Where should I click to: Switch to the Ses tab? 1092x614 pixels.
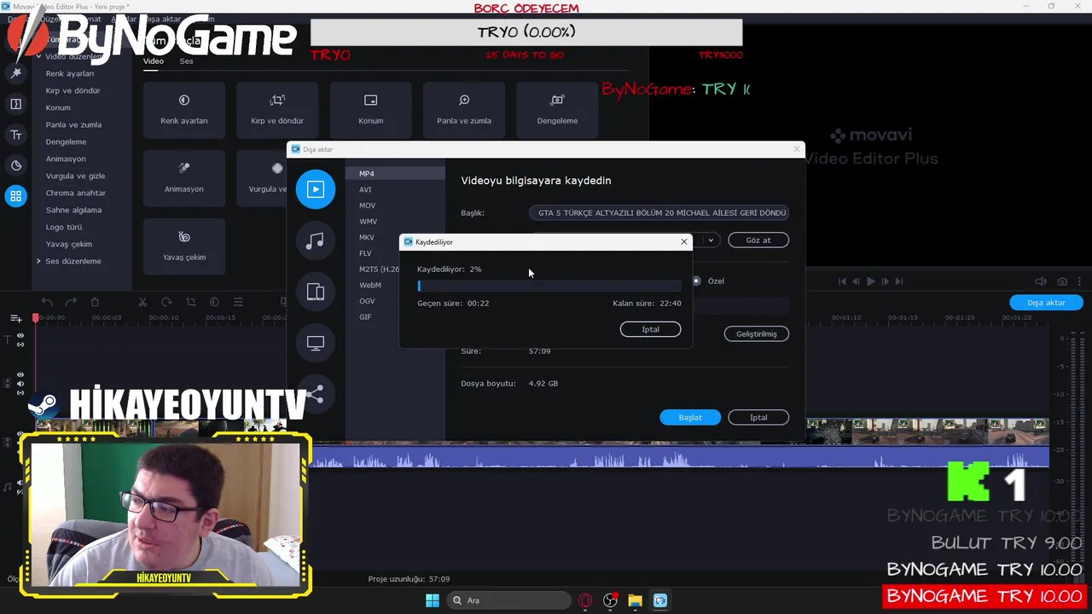[x=186, y=61]
